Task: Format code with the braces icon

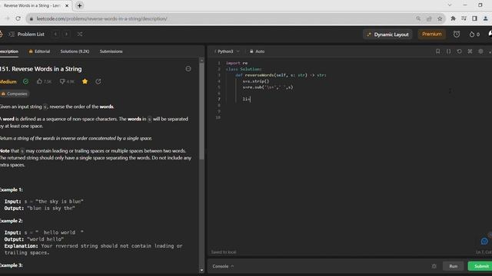Action: pyautogui.click(x=448, y=51)
